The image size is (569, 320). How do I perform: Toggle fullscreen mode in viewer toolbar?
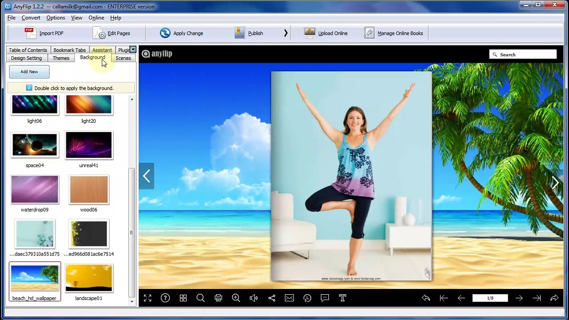[148, 298]
